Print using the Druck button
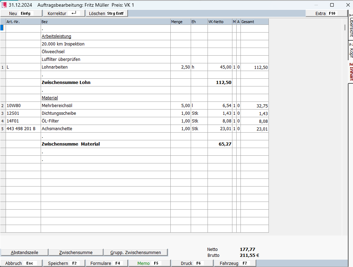Viewport: 353px width, 267px height. (191, 263)
